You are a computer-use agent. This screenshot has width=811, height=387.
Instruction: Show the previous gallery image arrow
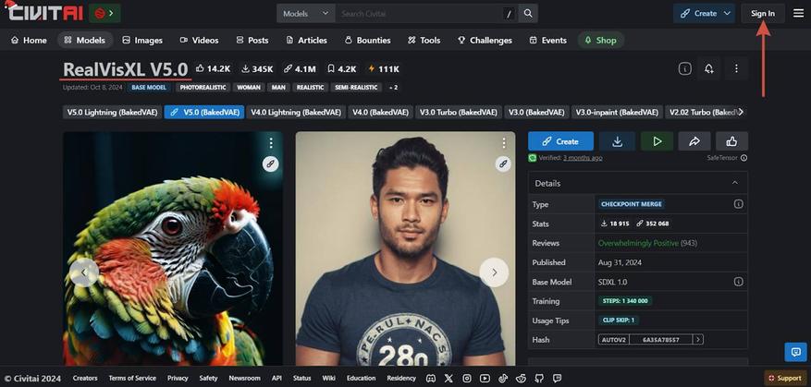[84, 272]
